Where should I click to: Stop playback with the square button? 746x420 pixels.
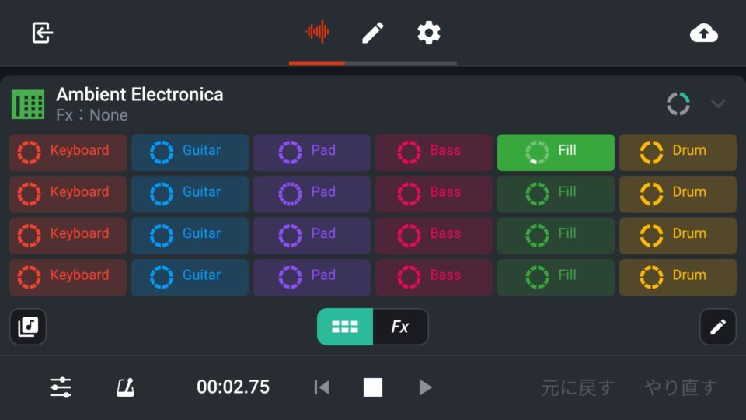(x=373, y=387)
